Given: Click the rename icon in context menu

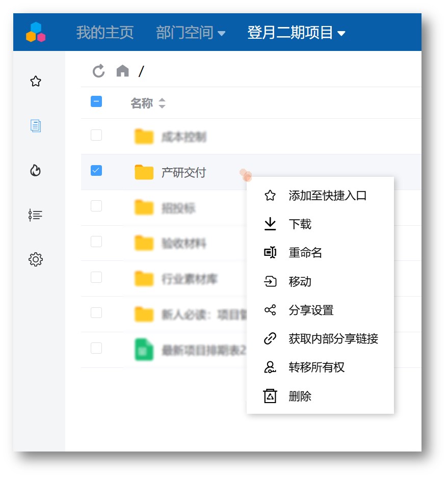Looking at the screenshot, I should [x=270, y=252].
